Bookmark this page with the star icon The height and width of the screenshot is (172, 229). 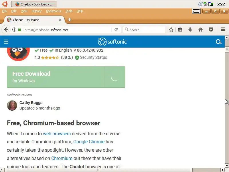pos(171,30)
